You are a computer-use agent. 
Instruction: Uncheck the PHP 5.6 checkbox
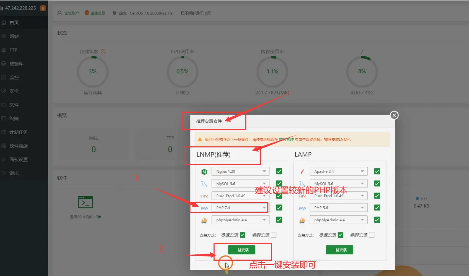click(377, 208)
